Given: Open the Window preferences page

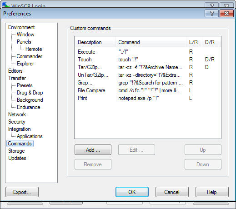Looking at the screenshot, I should (25, 35).
